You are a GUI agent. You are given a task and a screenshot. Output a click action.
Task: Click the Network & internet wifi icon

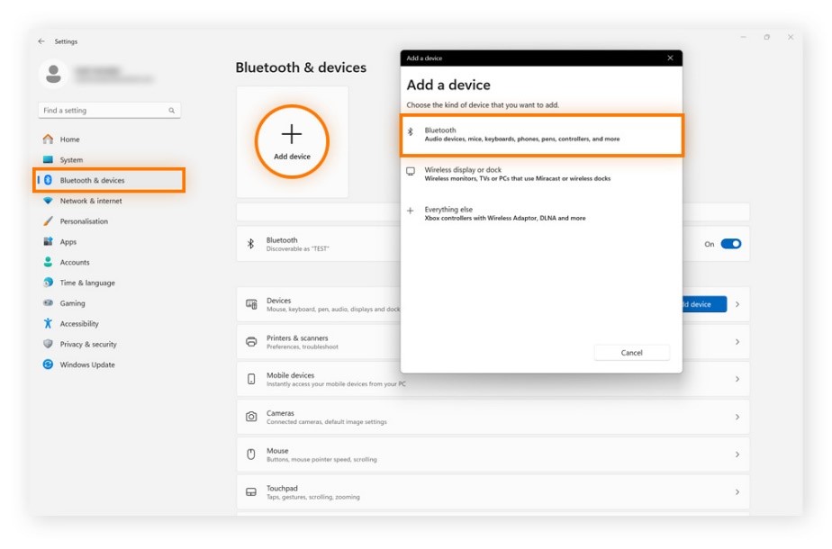[x=48, y=201]
